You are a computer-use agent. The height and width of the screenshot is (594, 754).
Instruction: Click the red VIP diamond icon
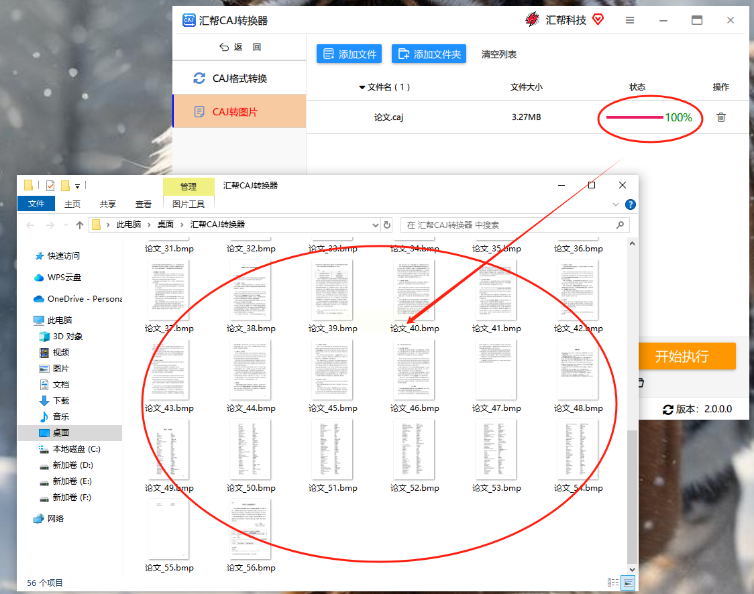(598, 19)
